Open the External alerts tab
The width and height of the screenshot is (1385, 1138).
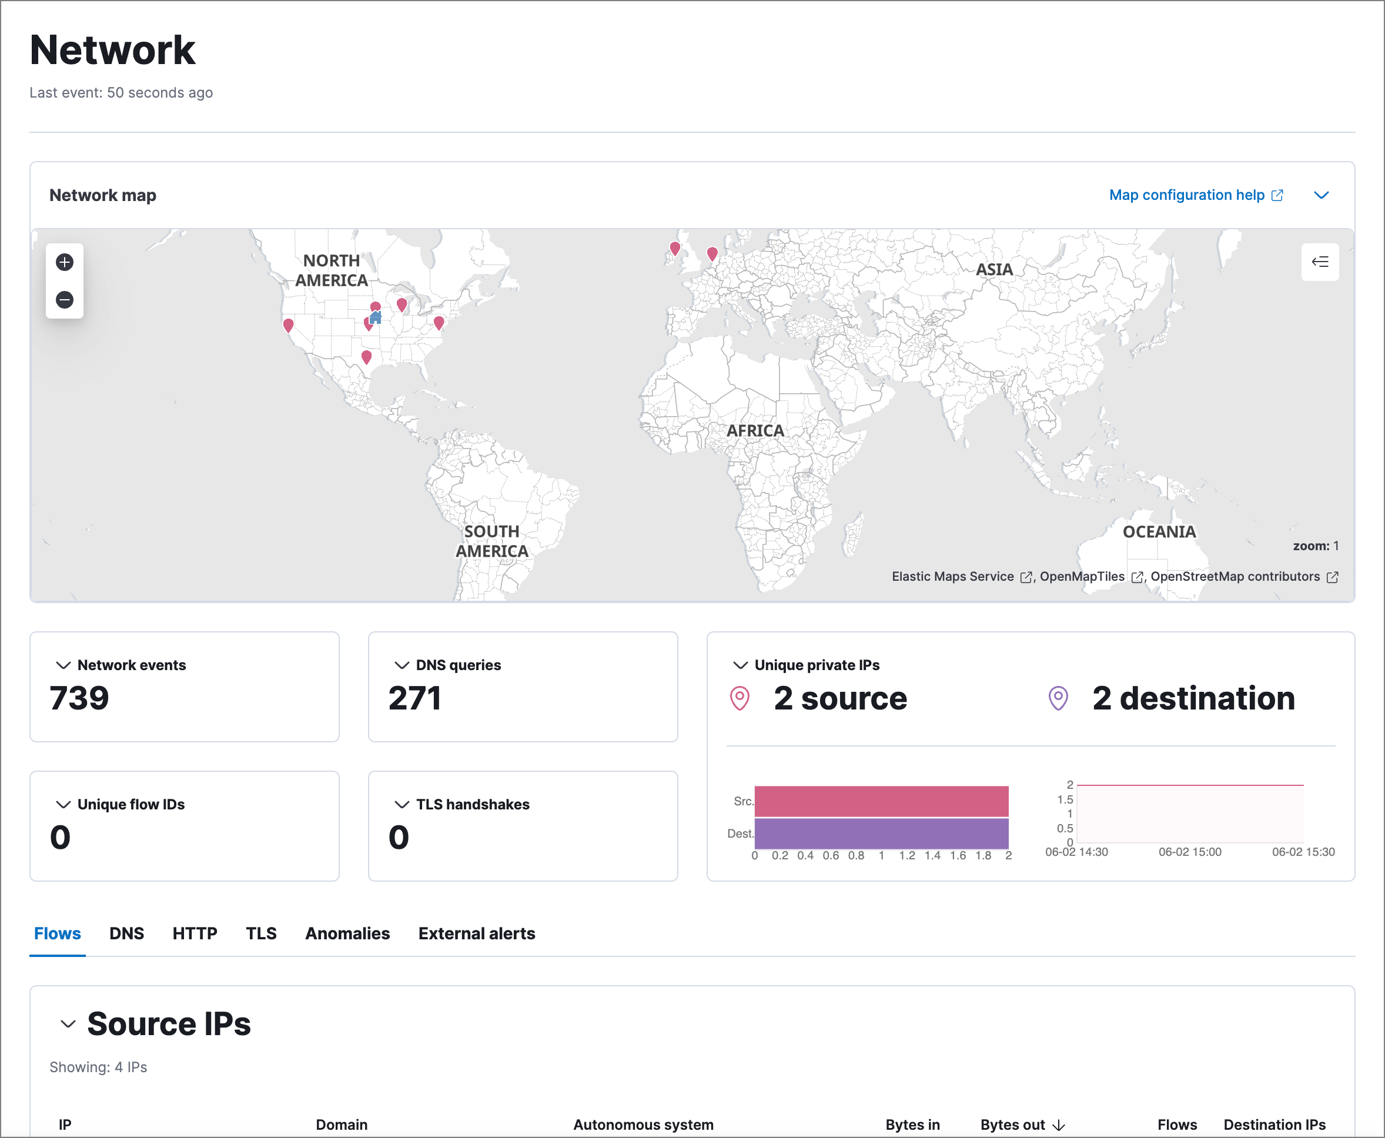(x=477, y=933)
